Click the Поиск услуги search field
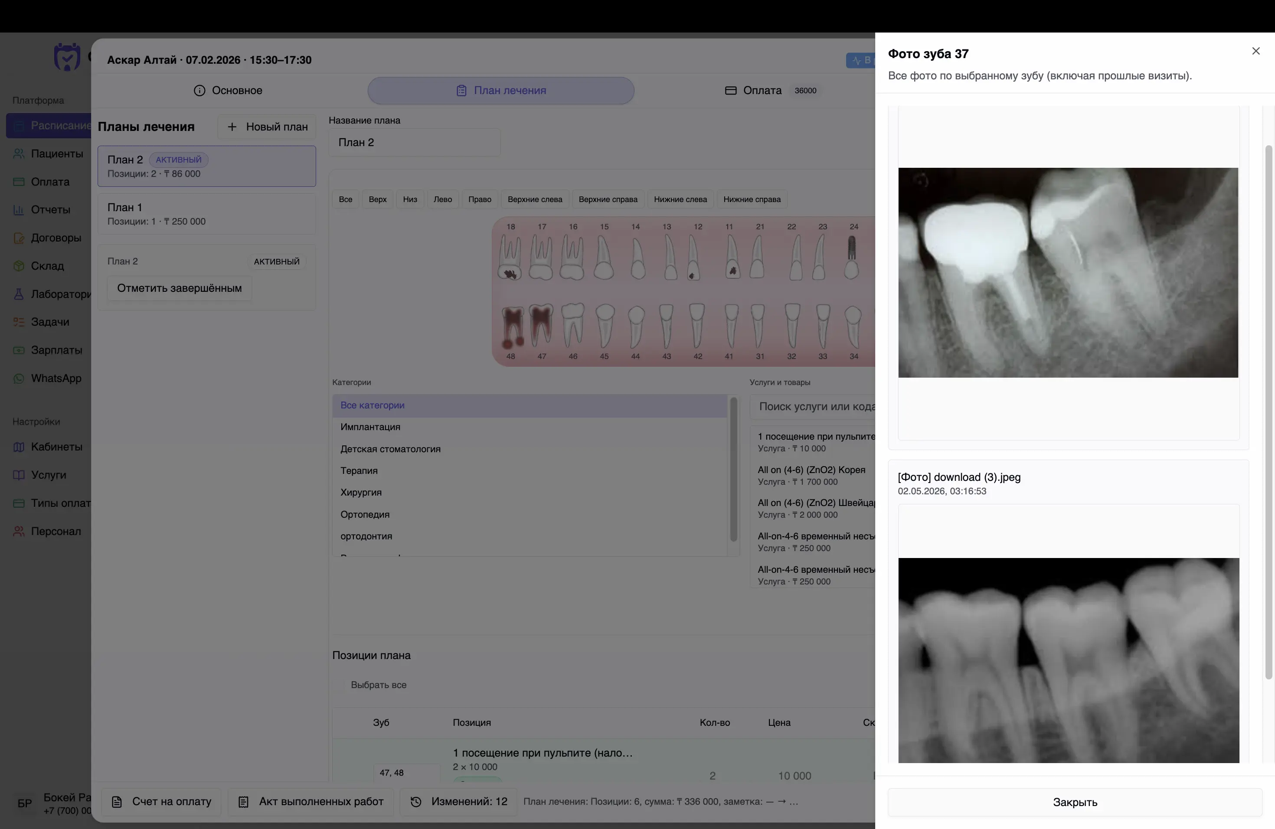 (x=813, y=406)
